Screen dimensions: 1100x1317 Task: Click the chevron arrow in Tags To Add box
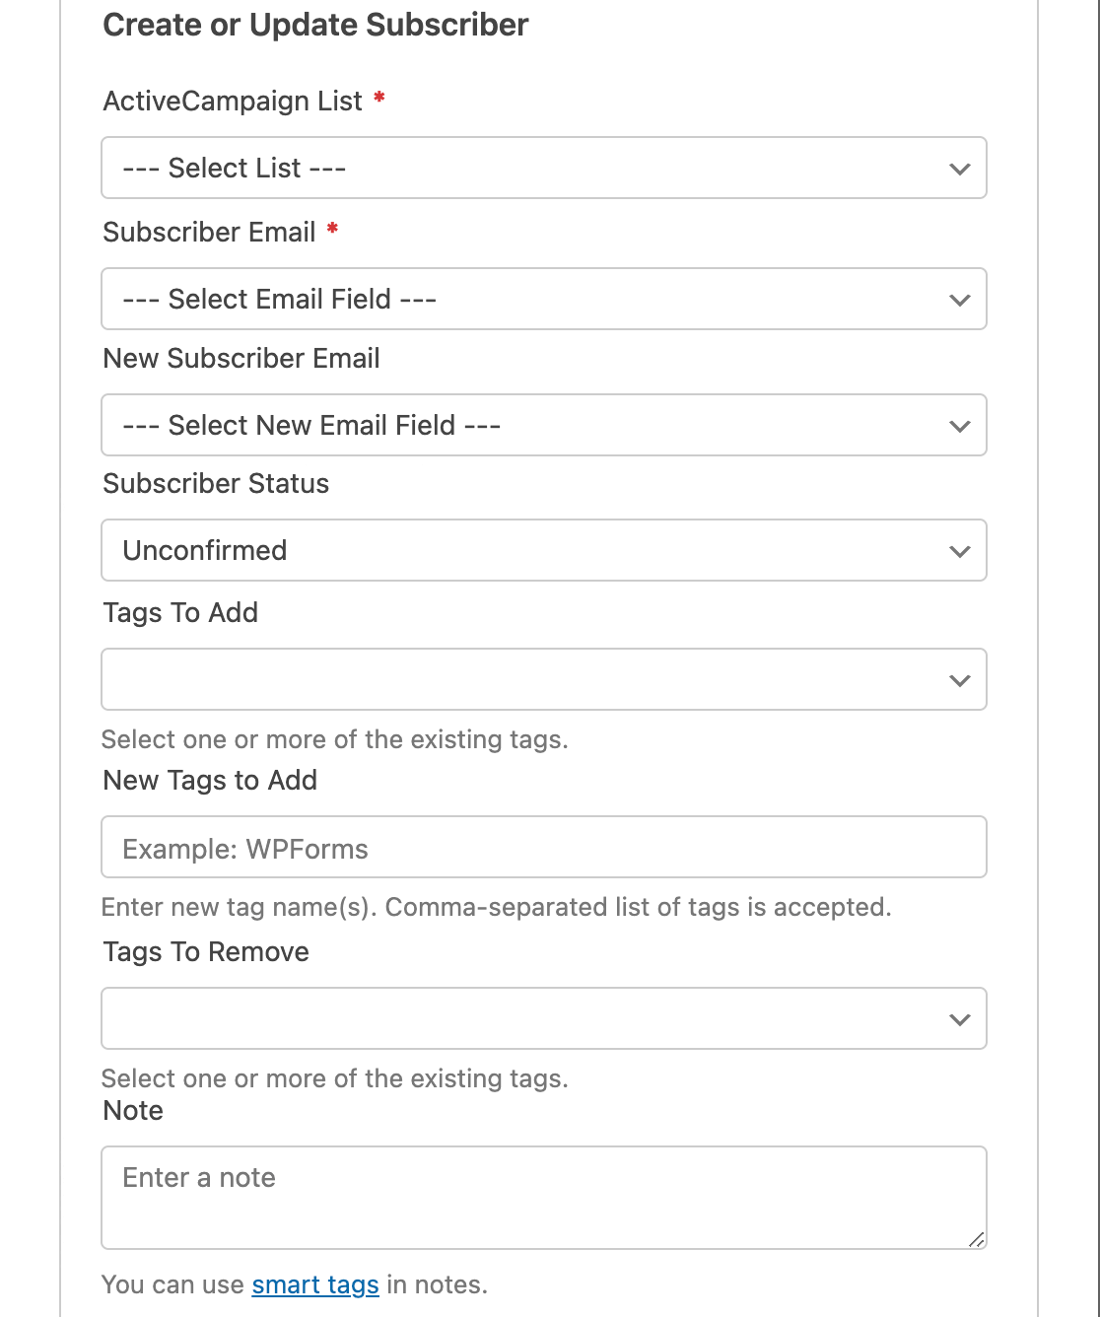click(x=959, y=680)
